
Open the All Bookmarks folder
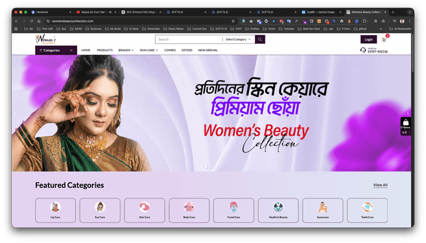(400, 29)
